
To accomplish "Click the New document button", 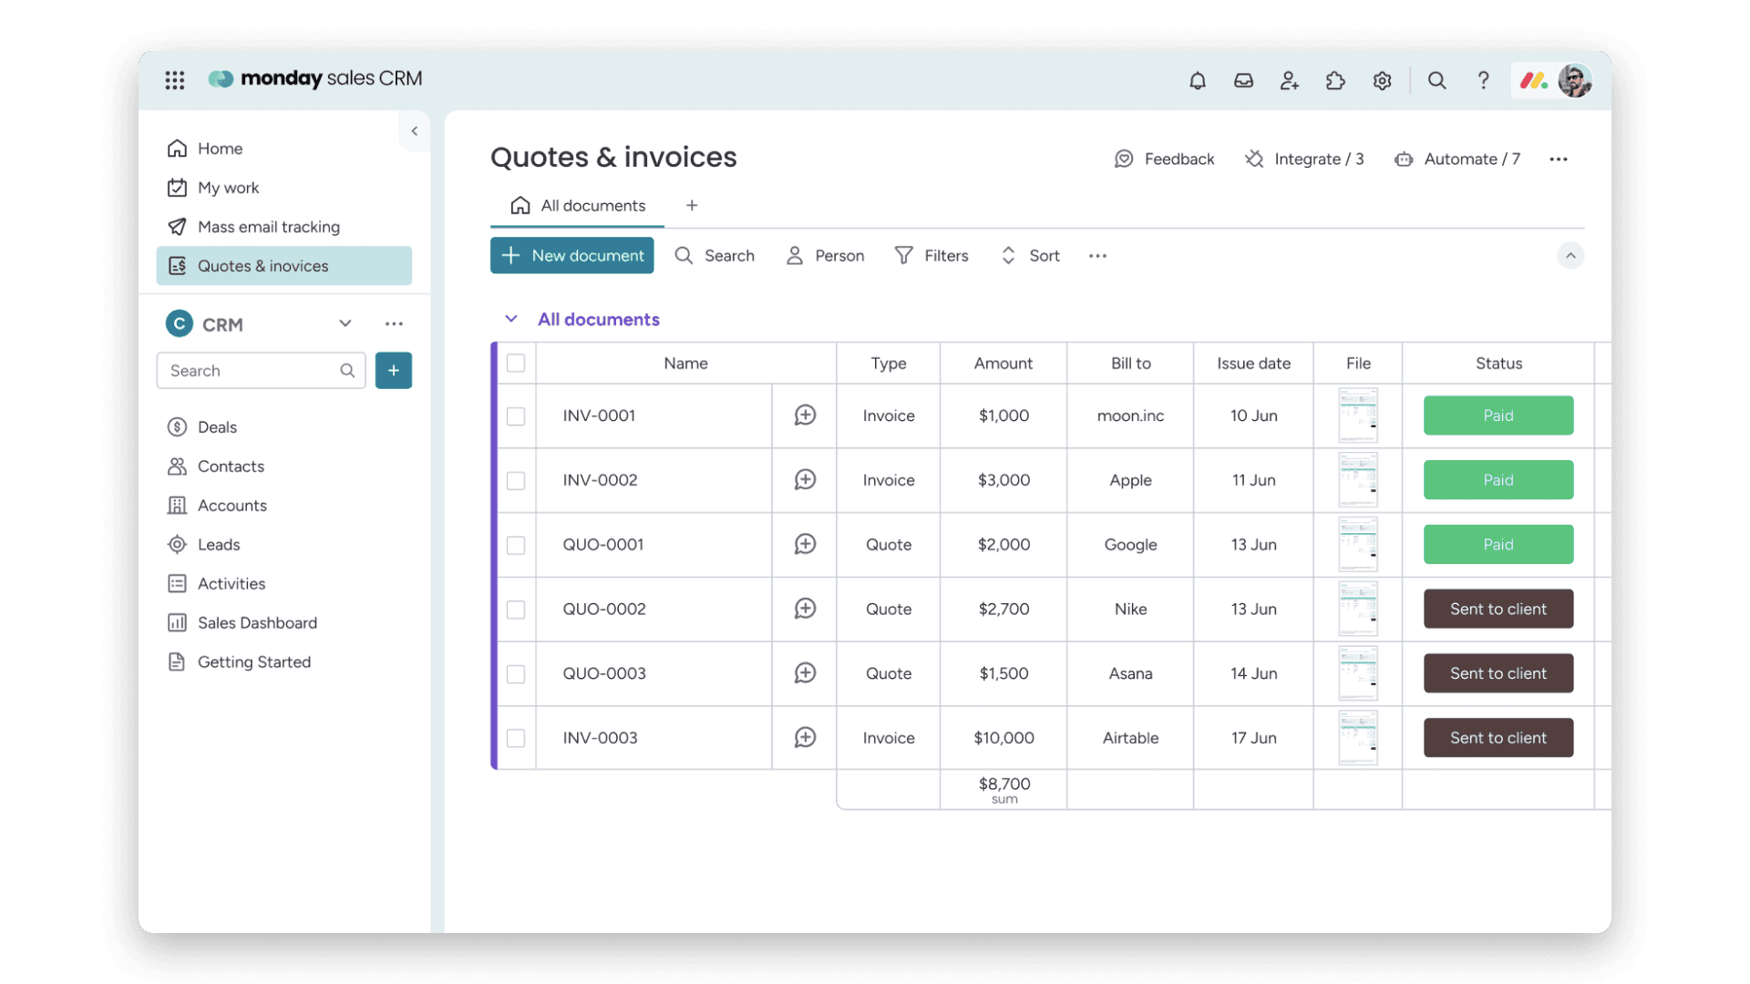I will (x=572, y=256).
